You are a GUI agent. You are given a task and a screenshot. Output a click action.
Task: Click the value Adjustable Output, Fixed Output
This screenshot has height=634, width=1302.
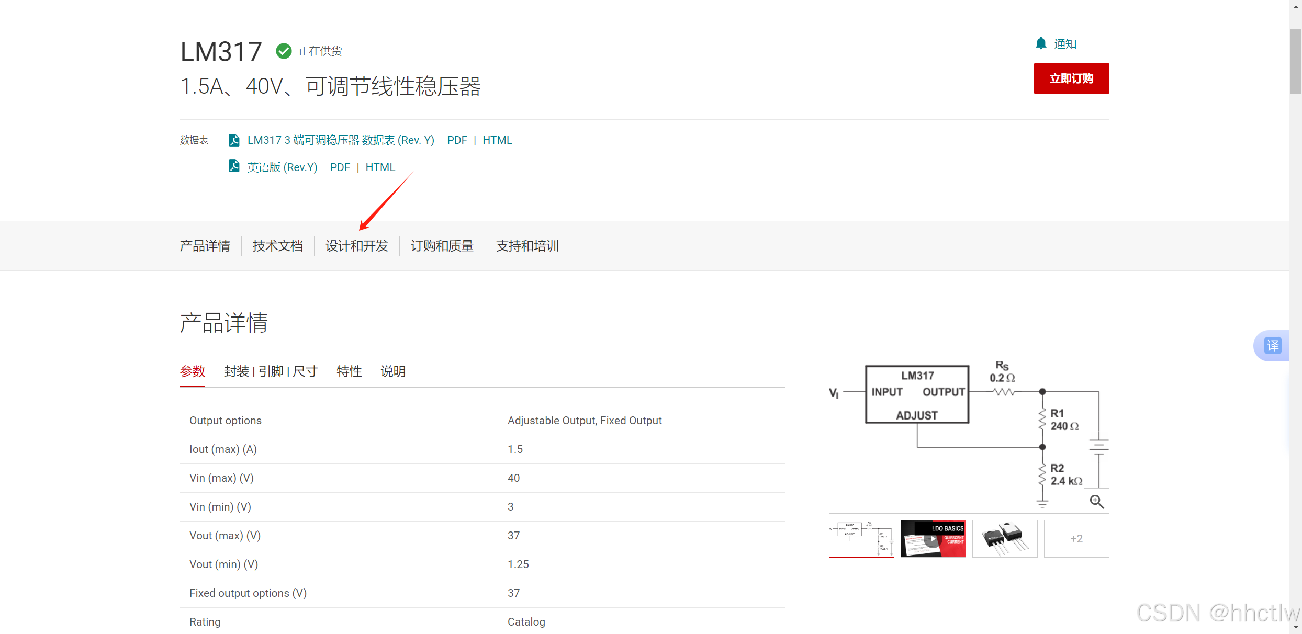pyautogui.click(x=585, y=421)
